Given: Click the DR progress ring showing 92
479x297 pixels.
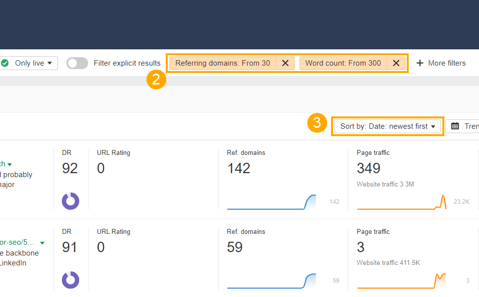Looking at the screenshot, I should click(x=70, y=201).
